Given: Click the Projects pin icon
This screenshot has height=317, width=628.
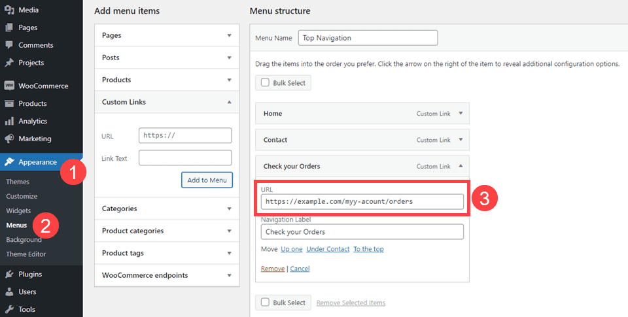Looking at the screenshot, I should click(9, 63).
